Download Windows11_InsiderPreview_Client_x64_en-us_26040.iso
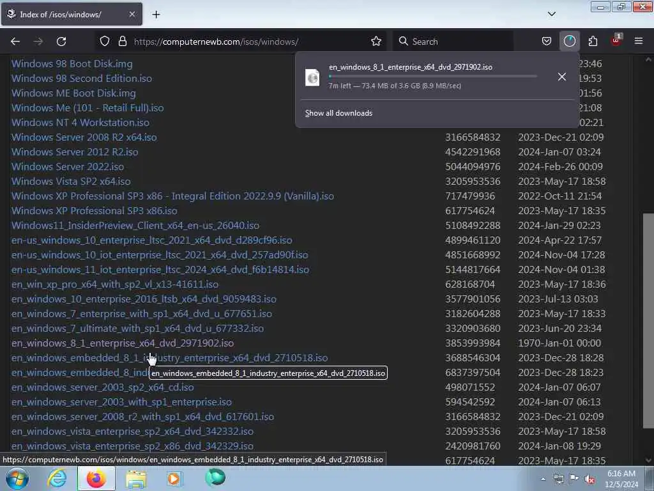Viewport: 654px width, 491px height. [x=135, y=226]
